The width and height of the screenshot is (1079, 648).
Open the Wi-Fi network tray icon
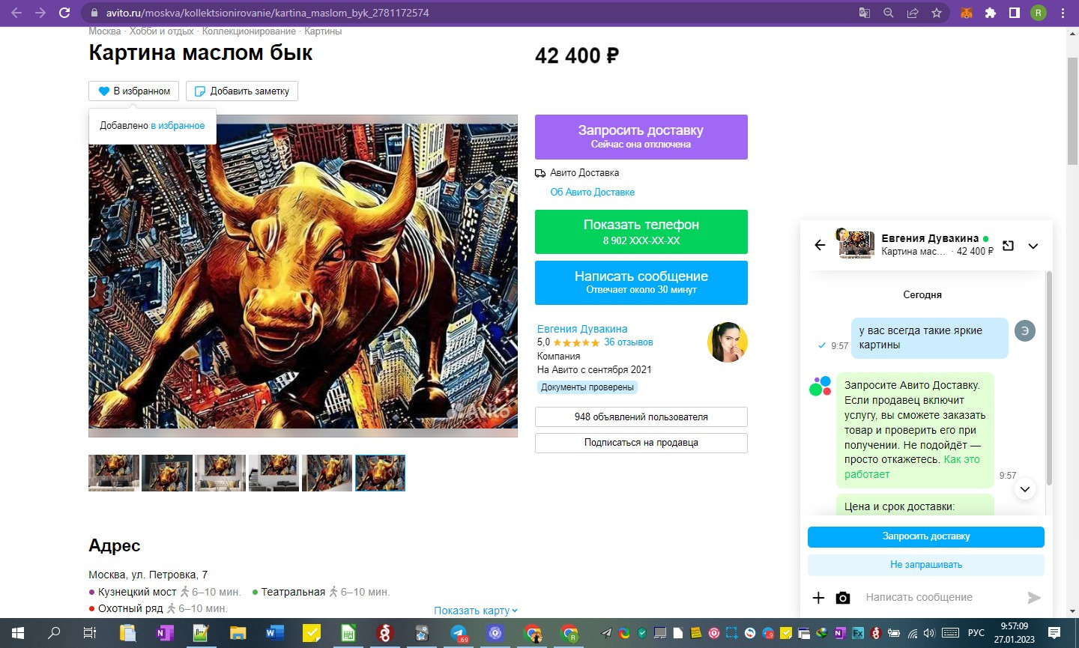click(x=913, y=633)
